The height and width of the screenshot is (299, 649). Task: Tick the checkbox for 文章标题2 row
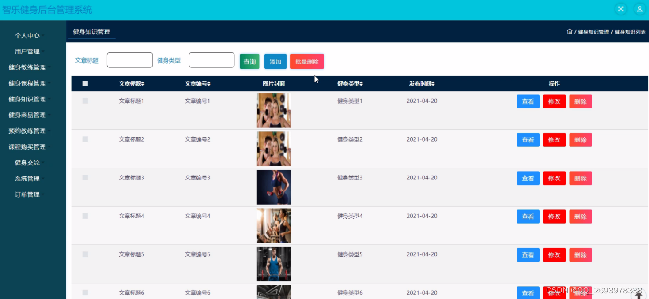point(85,139)
